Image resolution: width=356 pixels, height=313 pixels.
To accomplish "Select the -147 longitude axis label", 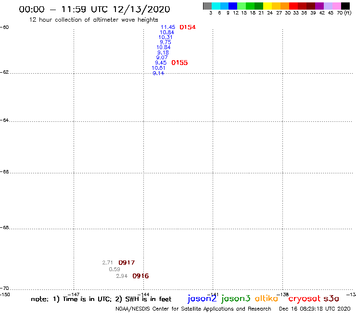I will click(74, 295).
